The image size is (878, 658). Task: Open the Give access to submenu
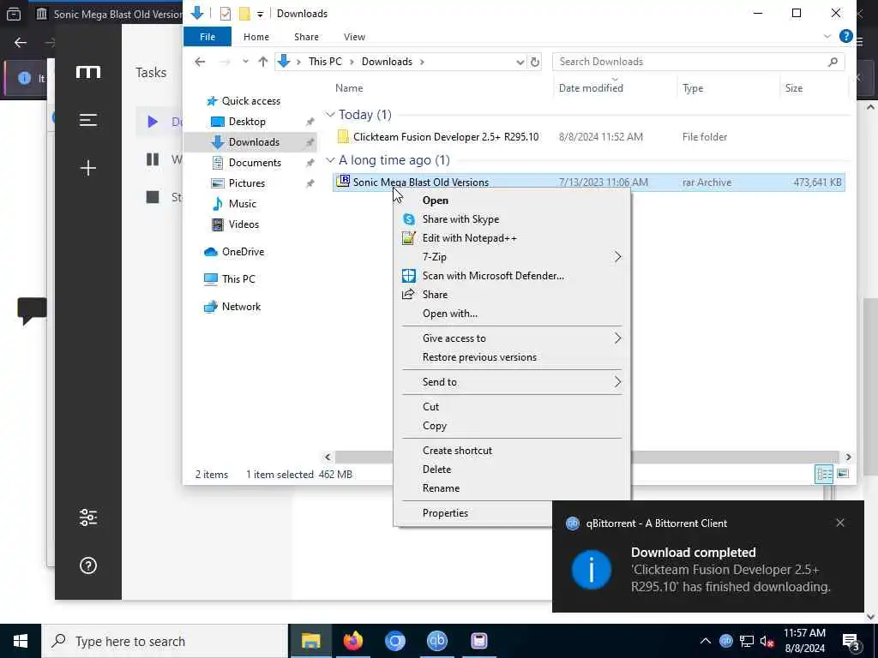point(512,338)
